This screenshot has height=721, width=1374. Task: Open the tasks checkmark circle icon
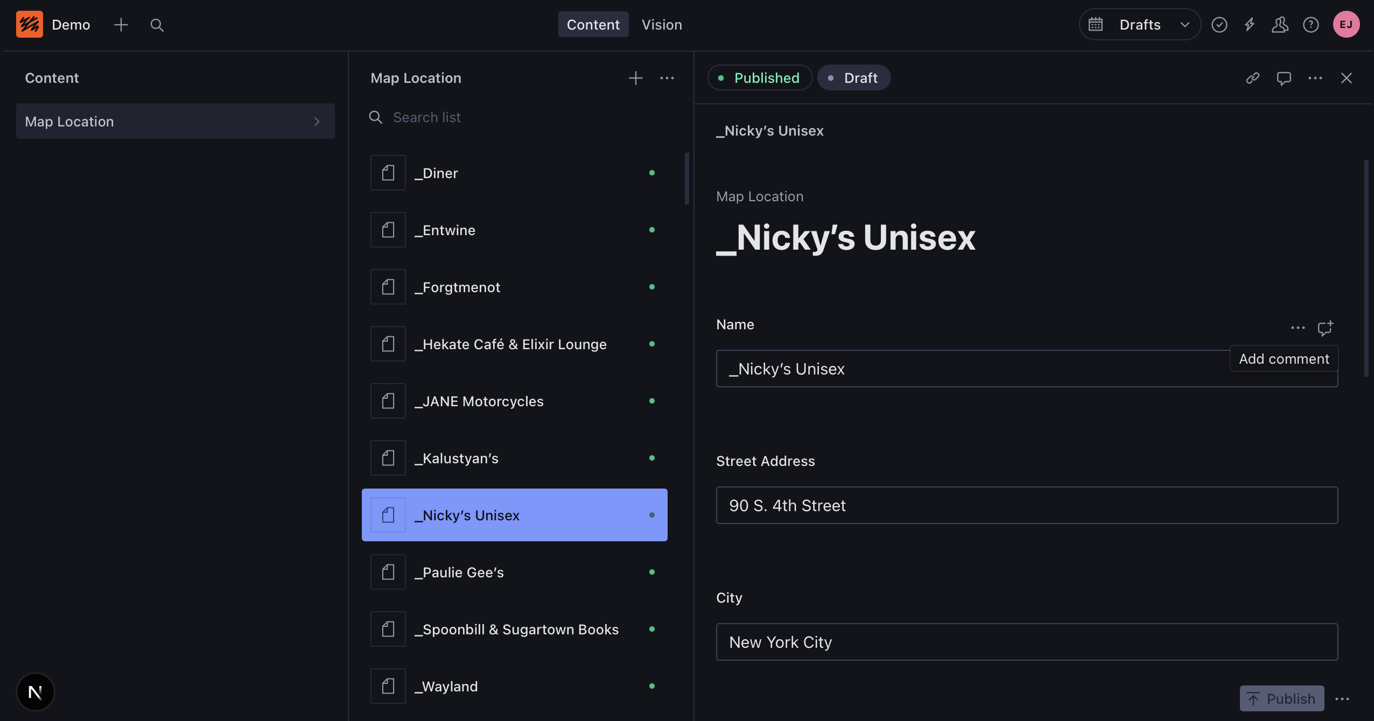pos(1219,25)
